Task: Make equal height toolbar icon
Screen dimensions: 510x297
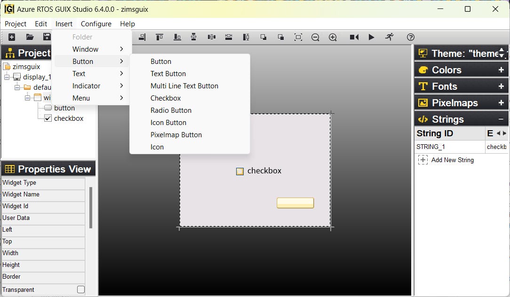Action: (x=246, y=37)
